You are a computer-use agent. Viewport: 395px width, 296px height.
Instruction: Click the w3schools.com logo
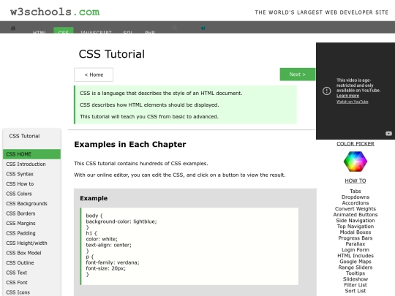[x=55, y=12]
